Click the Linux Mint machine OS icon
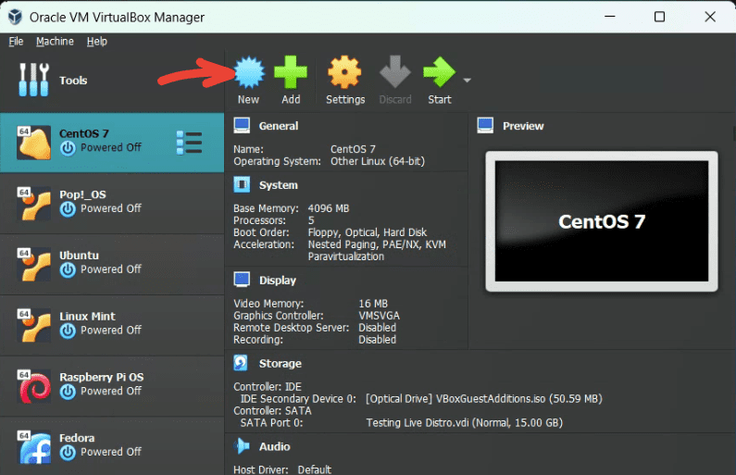 click(34, 326)
